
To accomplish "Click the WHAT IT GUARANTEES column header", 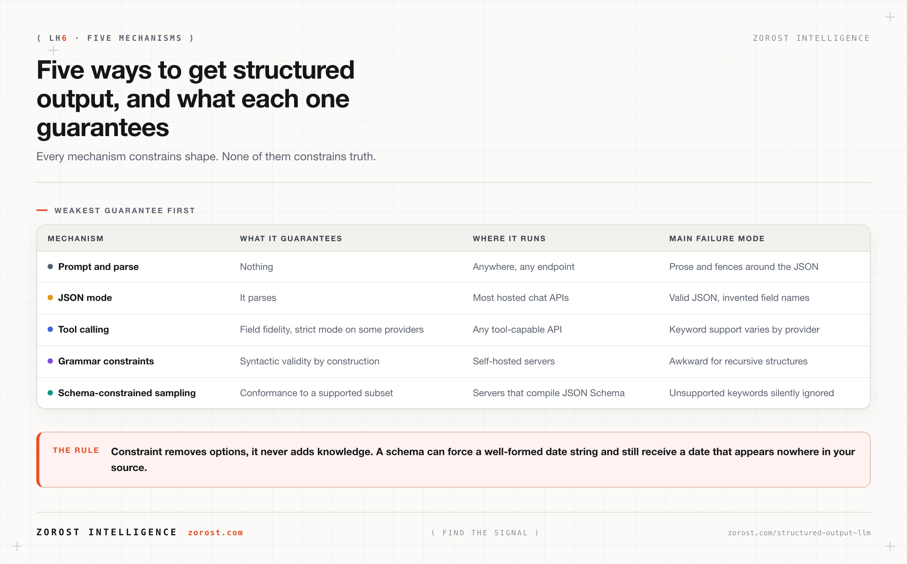I will pyautogui.click(x=291, y=239).
